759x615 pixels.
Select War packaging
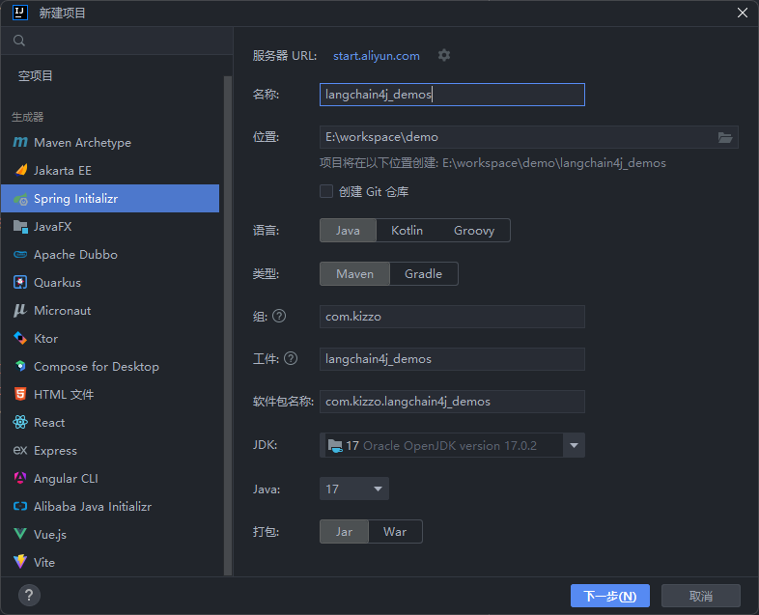[395, 532]
